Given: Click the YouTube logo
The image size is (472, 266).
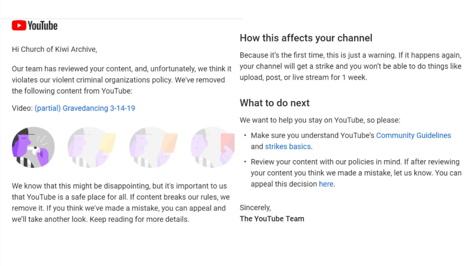Looking at the screenshot, I should pyautogui.click(x=35, y=25).
